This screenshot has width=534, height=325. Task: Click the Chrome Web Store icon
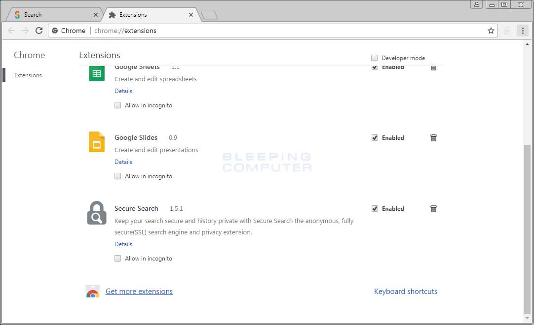(x=93, y=292)
